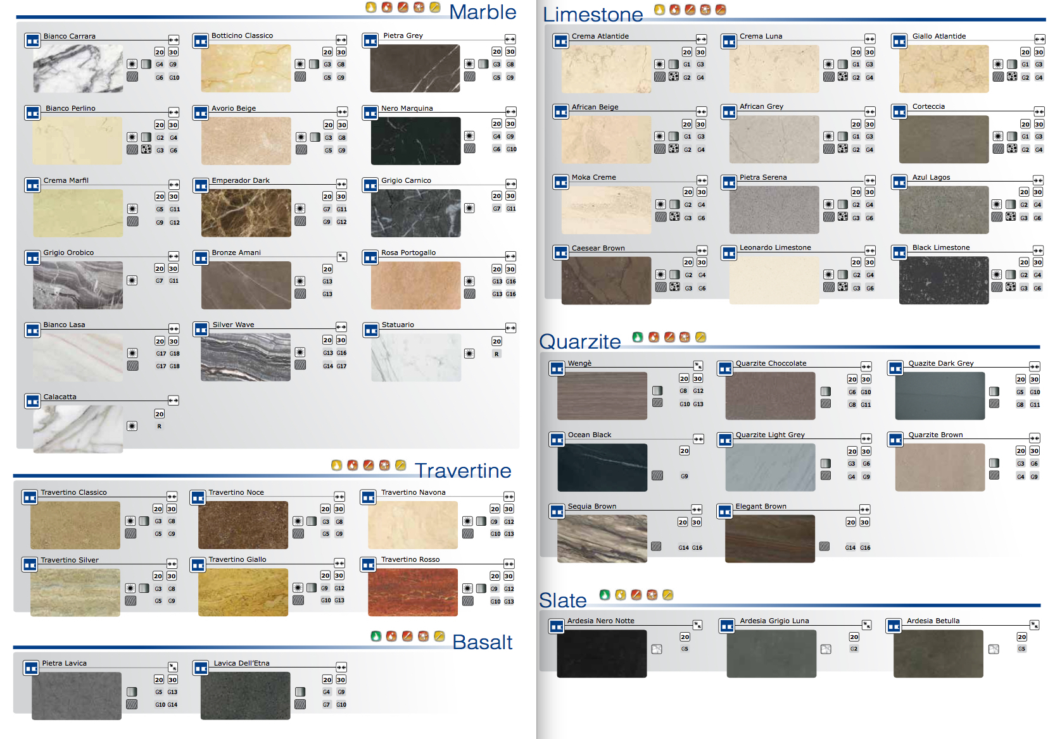Screen dimensions: 1055x739
Task: Click the first yellow icon beside Travertine heading
Action: (x=336, y=466)
